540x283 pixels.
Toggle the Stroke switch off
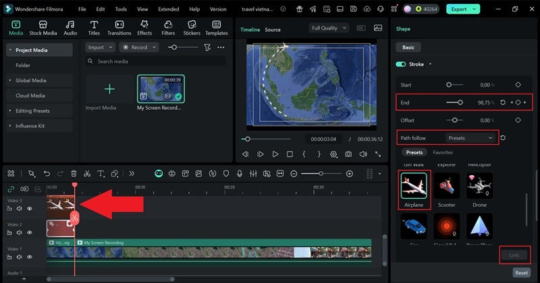coord(401,64)
